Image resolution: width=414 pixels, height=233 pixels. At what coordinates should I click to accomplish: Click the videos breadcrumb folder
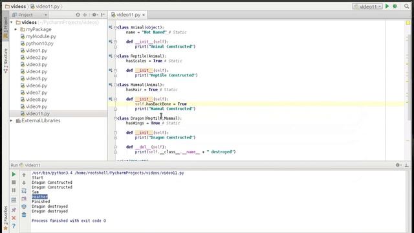point(16,6)
